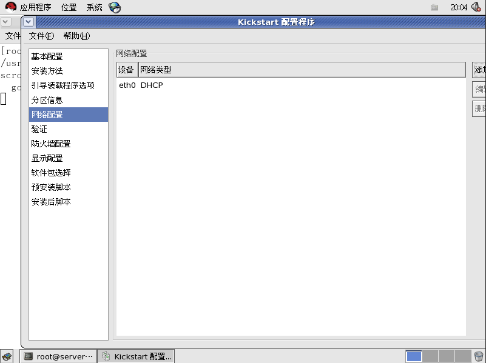Open the terminal window's 文件 menu

pos(13,36)
